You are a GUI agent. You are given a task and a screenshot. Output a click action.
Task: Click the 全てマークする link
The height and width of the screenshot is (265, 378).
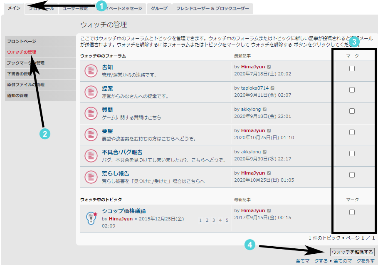[311, 261]
